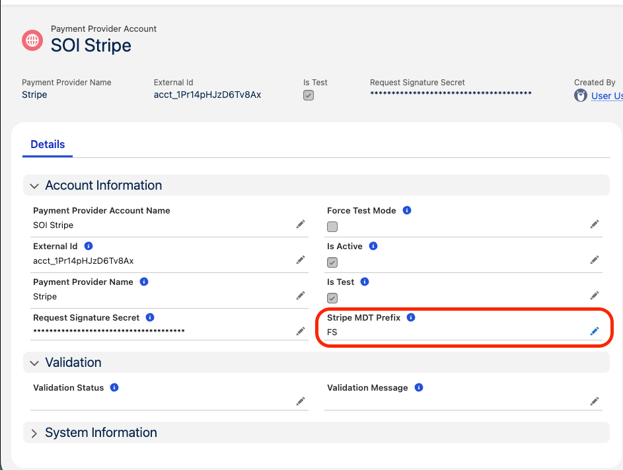
Task: Show info tooltip for Validation Message
Action: [419, 387]
